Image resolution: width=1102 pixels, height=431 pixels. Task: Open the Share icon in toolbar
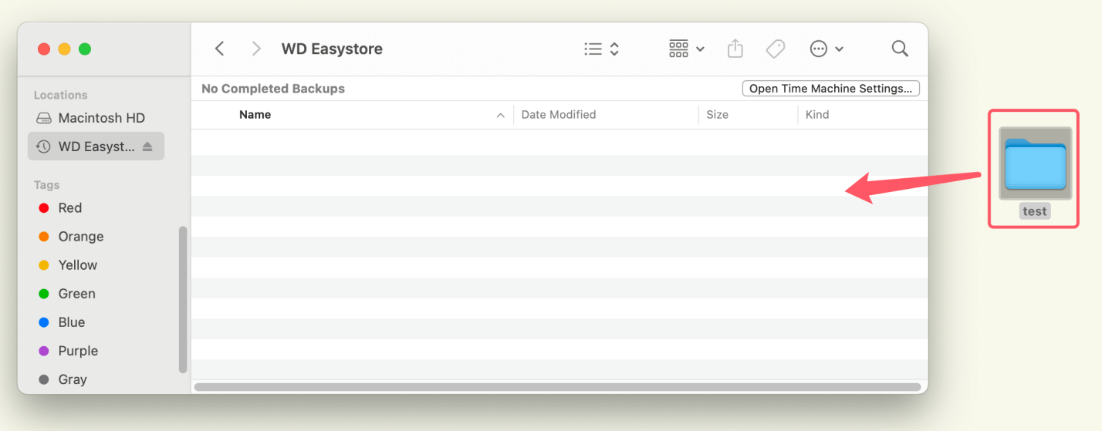[x=735, y=49]
